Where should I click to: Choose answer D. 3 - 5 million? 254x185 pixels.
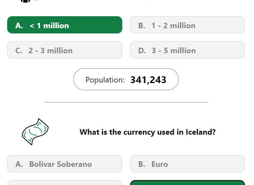[x=187, y=50]
